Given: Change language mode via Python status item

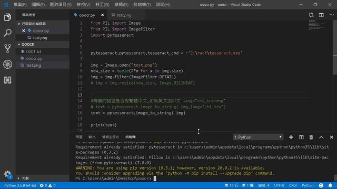Looking at the screenshot, I should pos(308,185).
